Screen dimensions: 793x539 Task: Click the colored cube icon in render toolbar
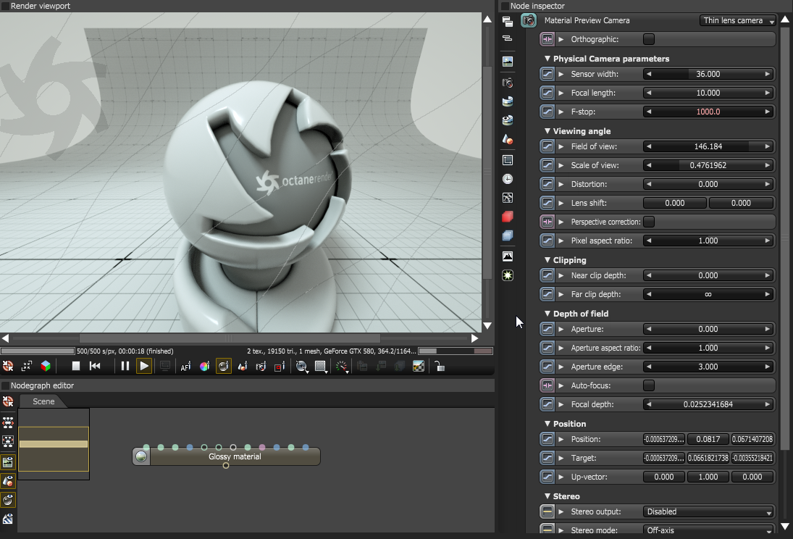(46, 366)
